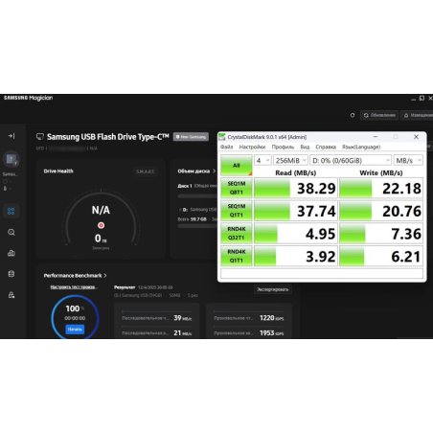Screen dimensions: 433x433
Task: Click the 37.74 read result cell
Action: (x=296, y=211)
